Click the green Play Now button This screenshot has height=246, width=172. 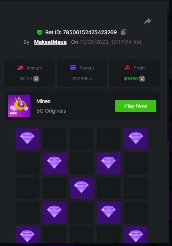click(136, 106)
